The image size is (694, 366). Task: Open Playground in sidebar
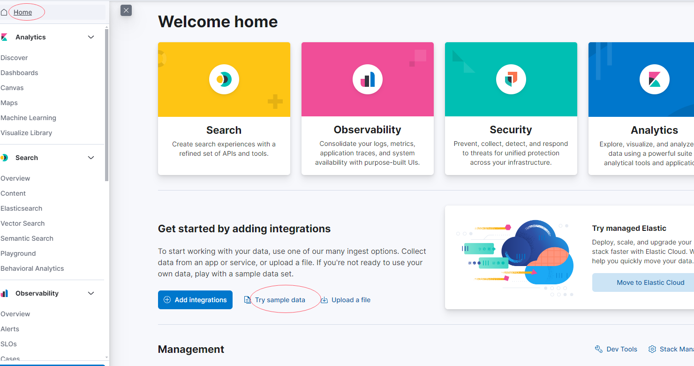click(x=18, y=253)
